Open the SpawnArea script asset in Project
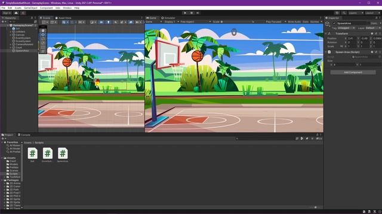This screenshot has width=382, height=214. click(63, 155)
